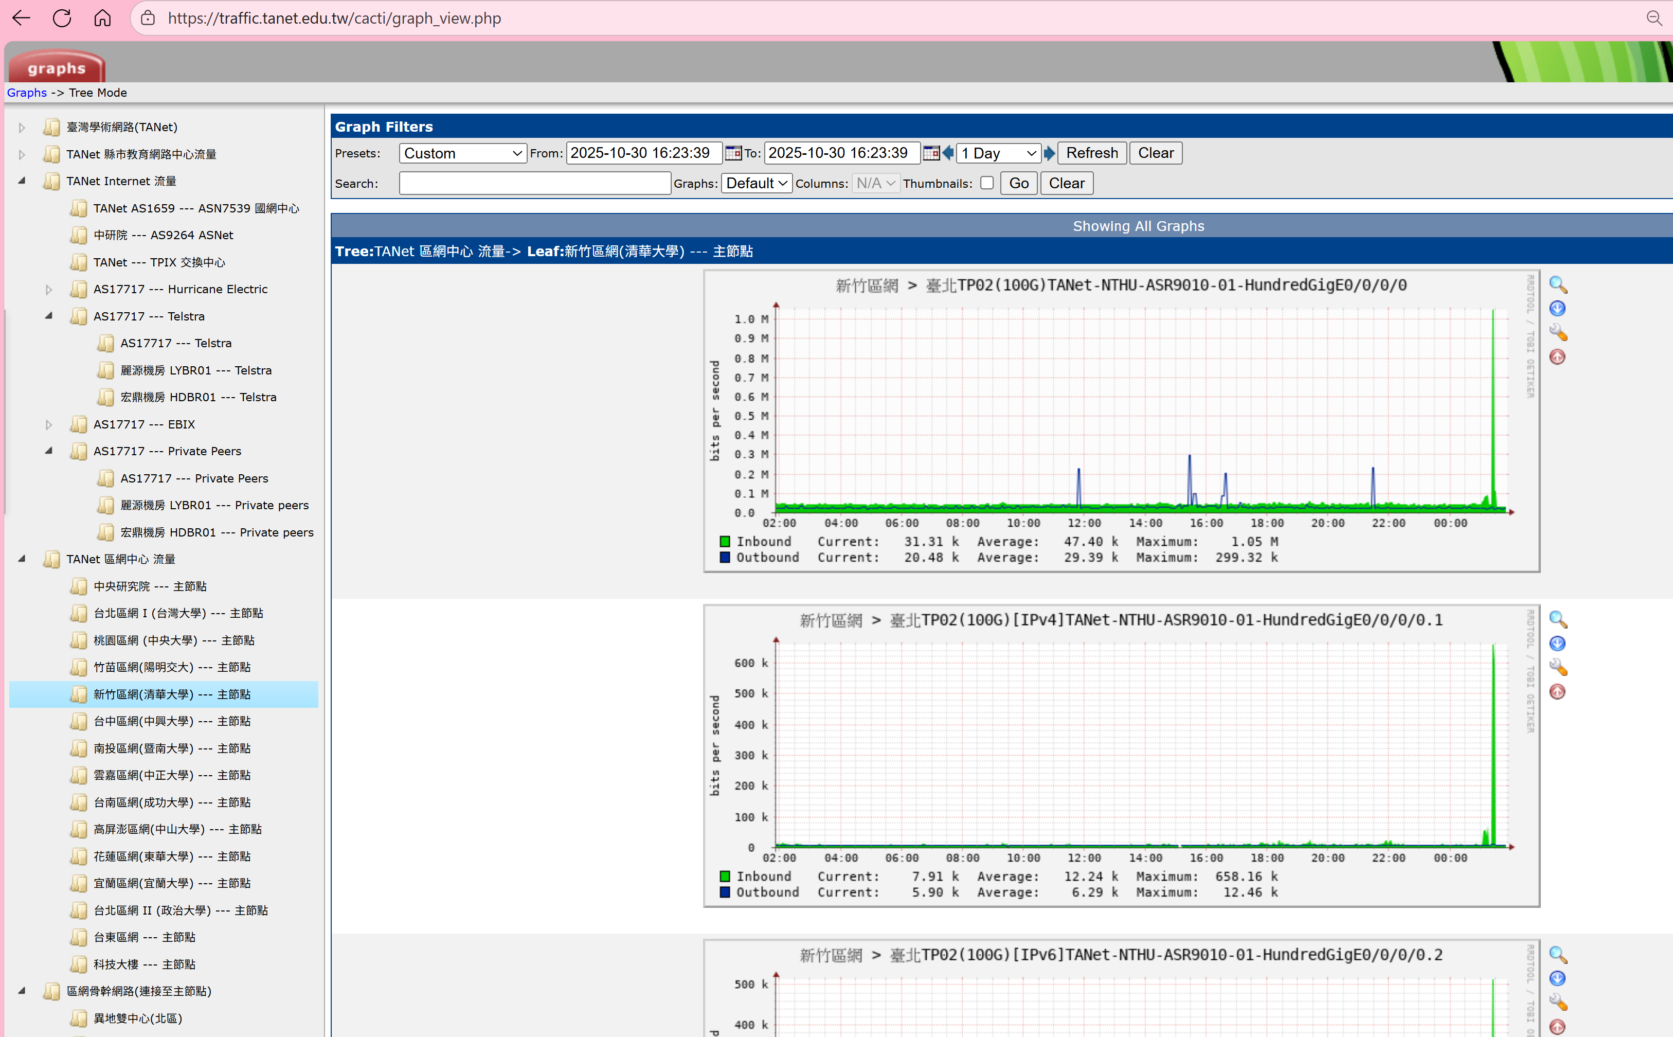Open the wrench properties icon of the IPv6 graph

click(x=1558, y=1003)
